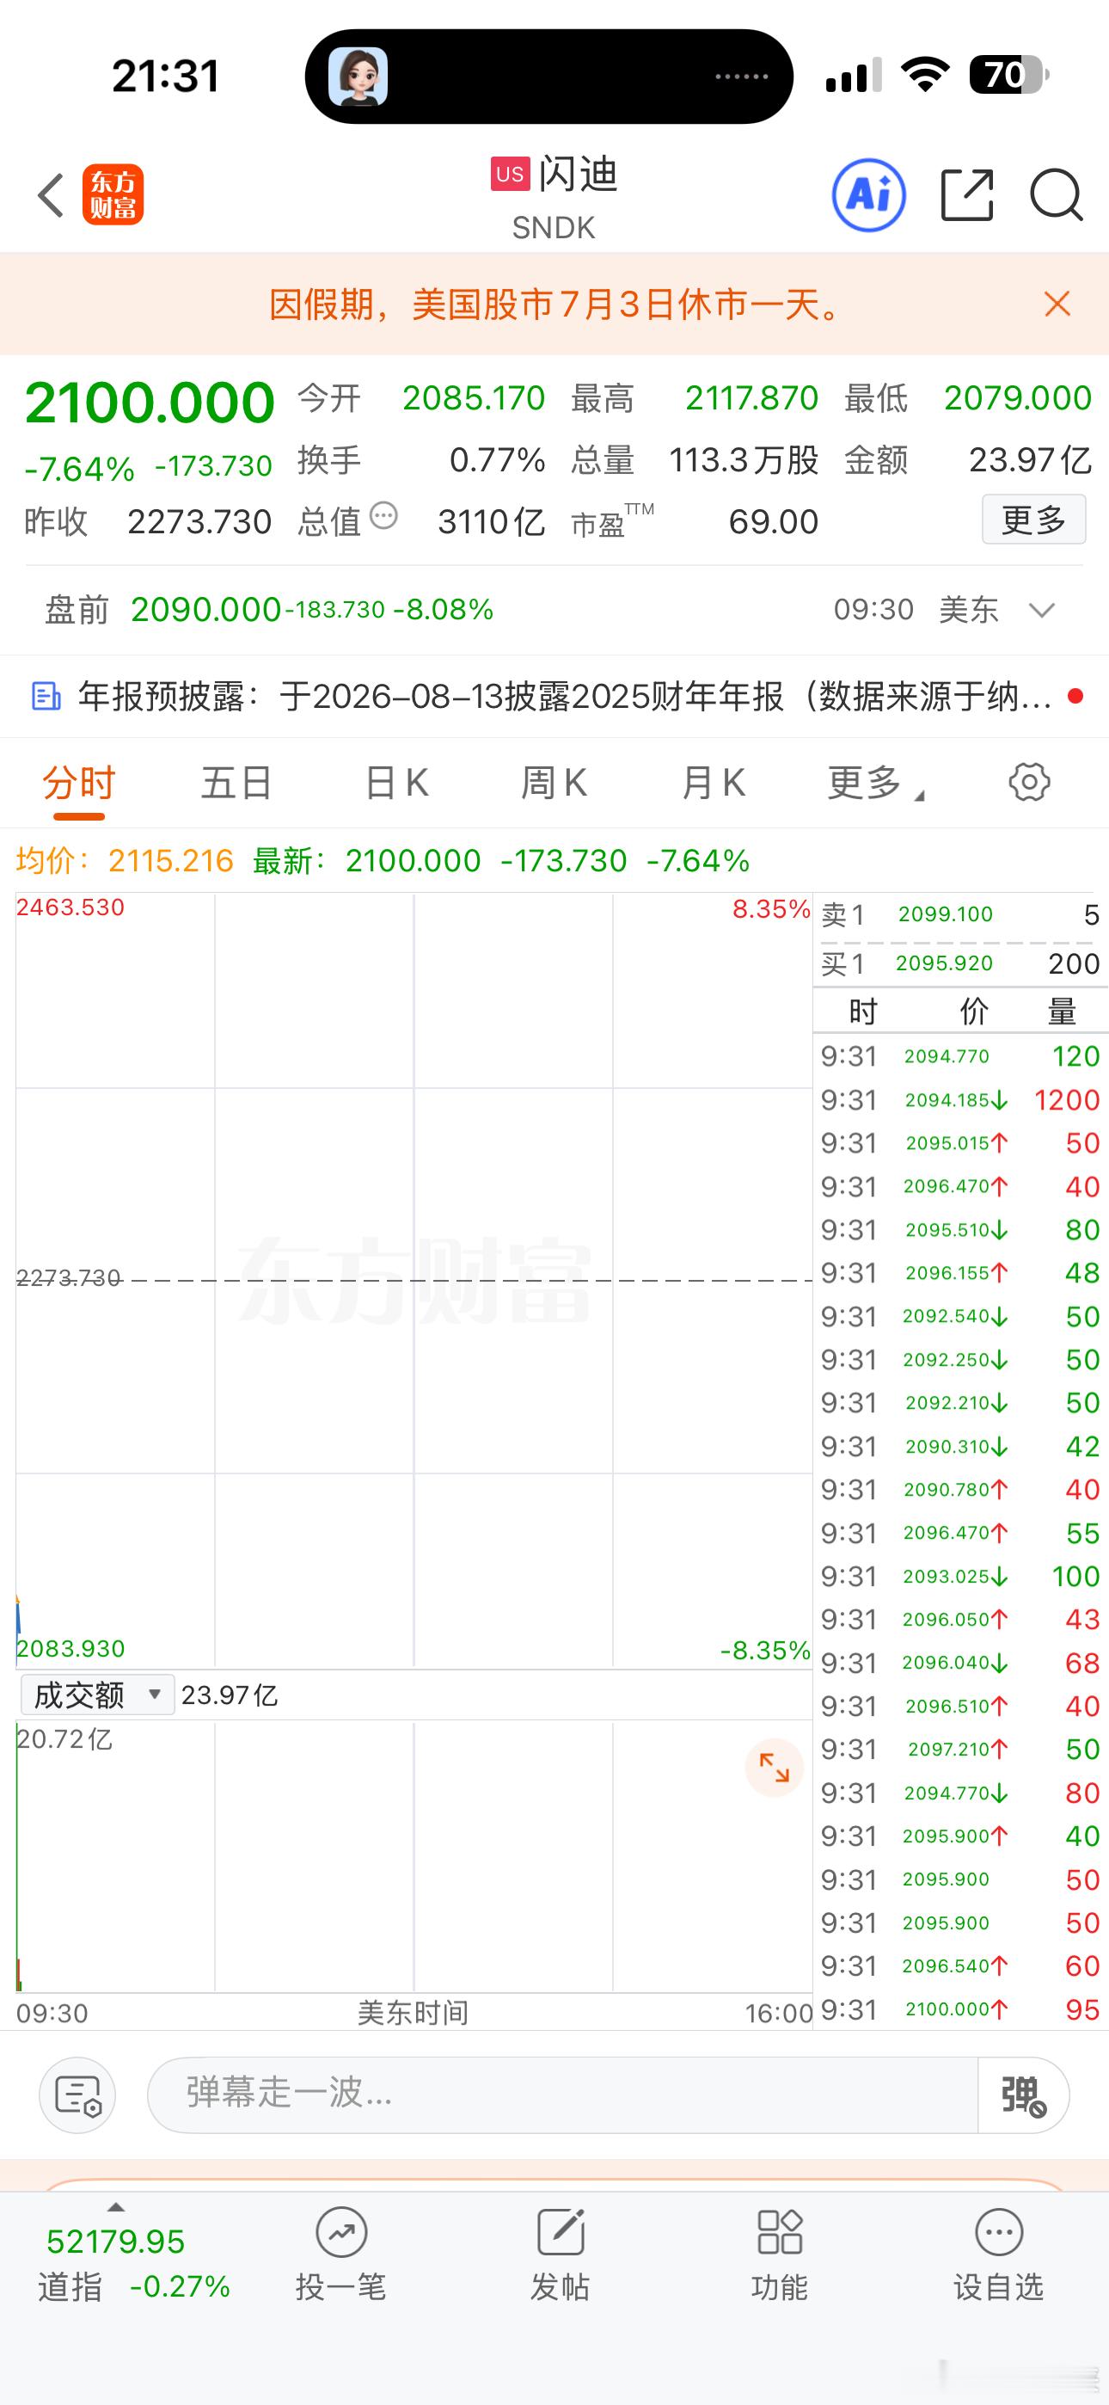Viewport: 1109px width, 2405px height.
Task: Dismiss the holiday notice banner
Action: pos(1057,304)
